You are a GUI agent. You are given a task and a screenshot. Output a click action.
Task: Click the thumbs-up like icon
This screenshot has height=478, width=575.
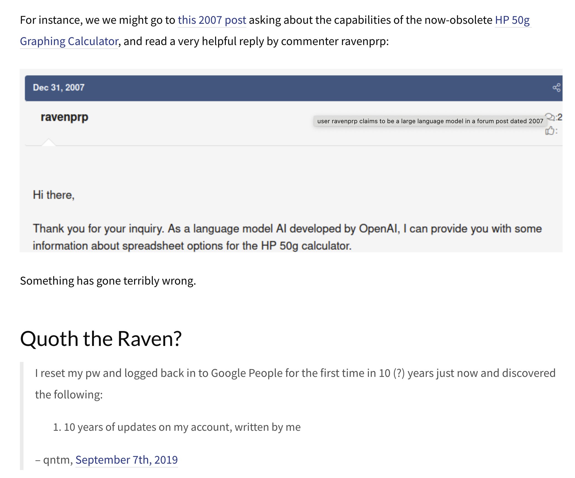(550, 130)
